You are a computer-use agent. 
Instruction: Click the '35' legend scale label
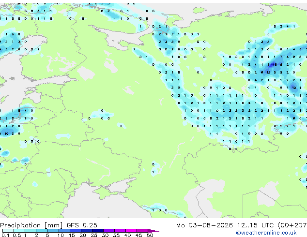point(116,235)
